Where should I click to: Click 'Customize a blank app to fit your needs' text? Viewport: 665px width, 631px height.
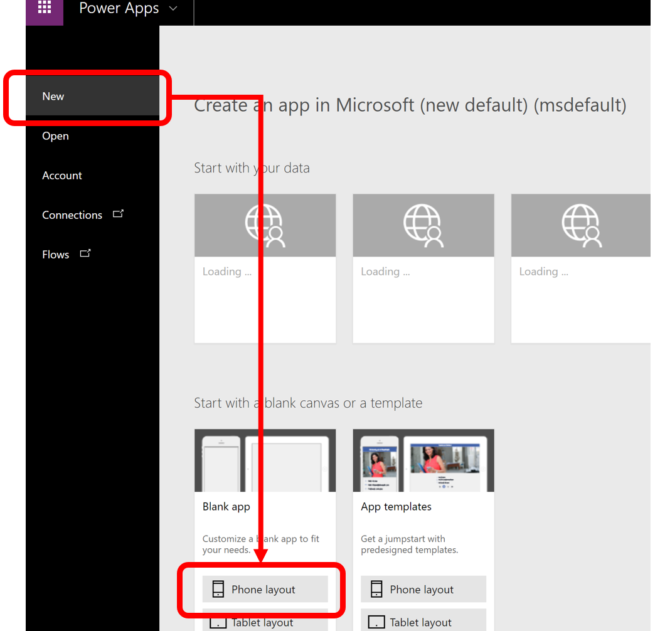click(x=261, y=544)
